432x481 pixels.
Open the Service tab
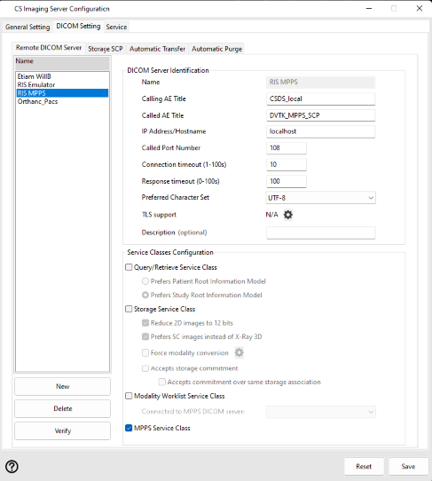pos(116,27)
